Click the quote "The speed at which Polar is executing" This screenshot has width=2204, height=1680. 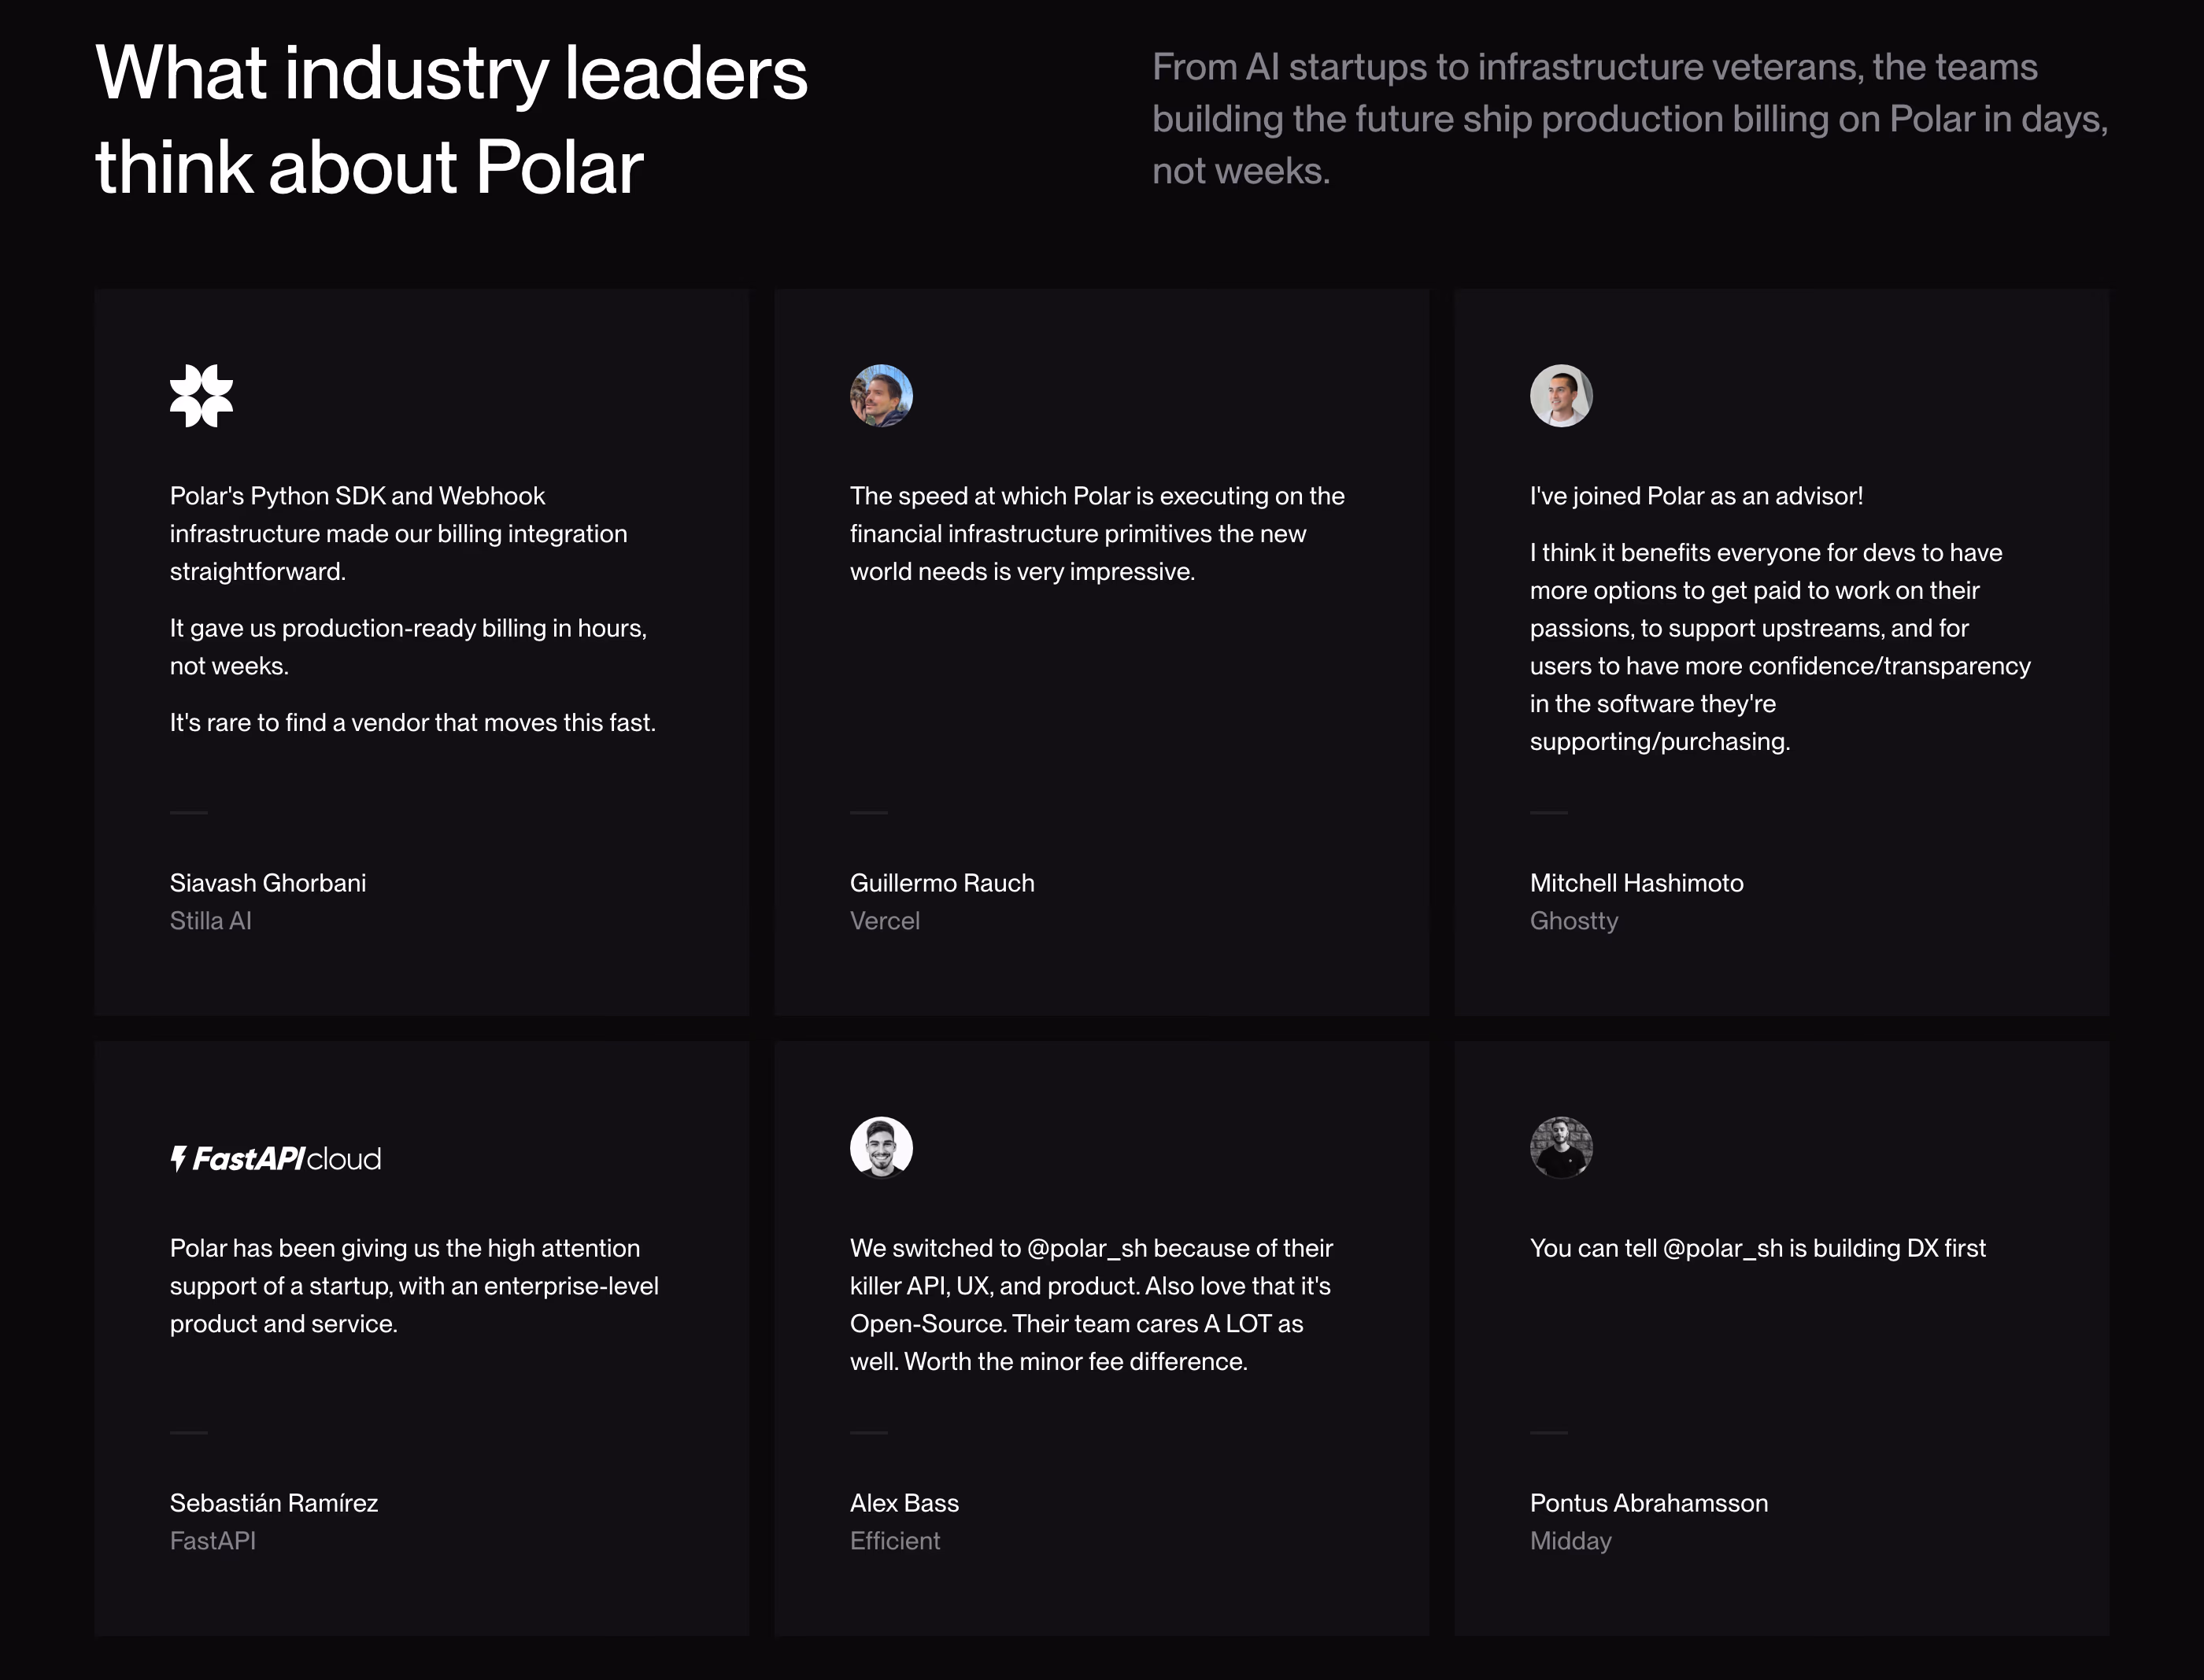pos(1097,534)
